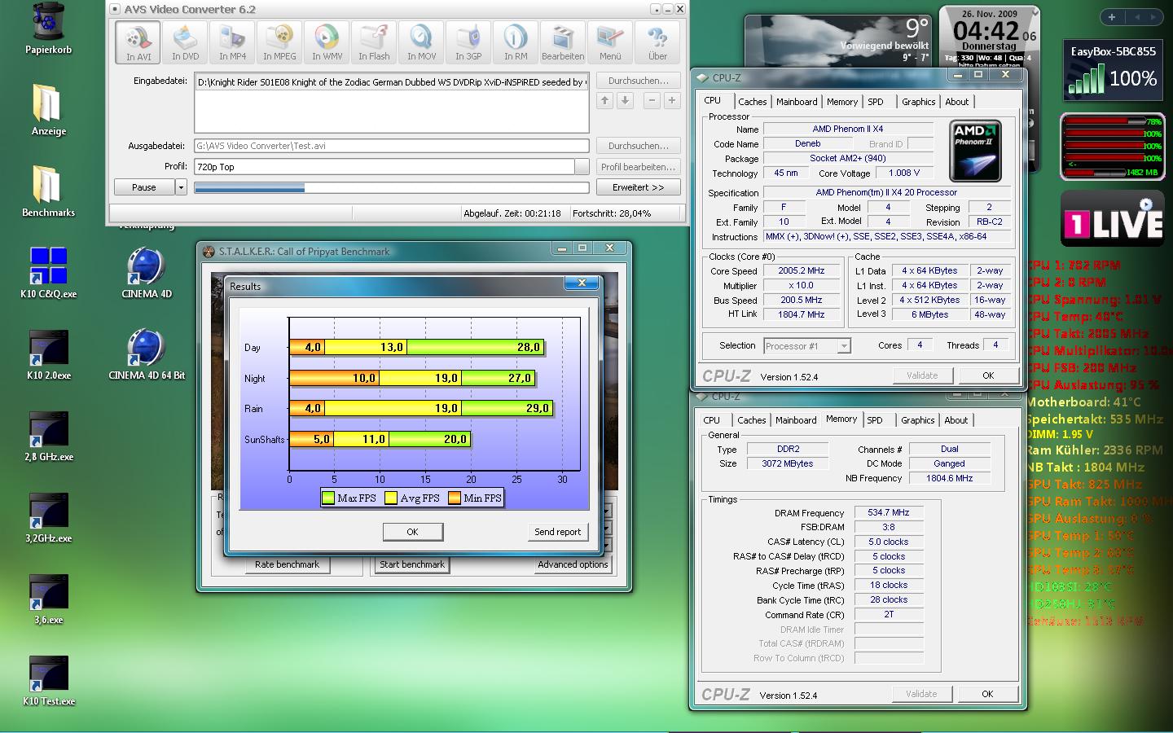The image size is (1173, 733).
Task: Open the Anzeige desktop folder
Action: 48,110
